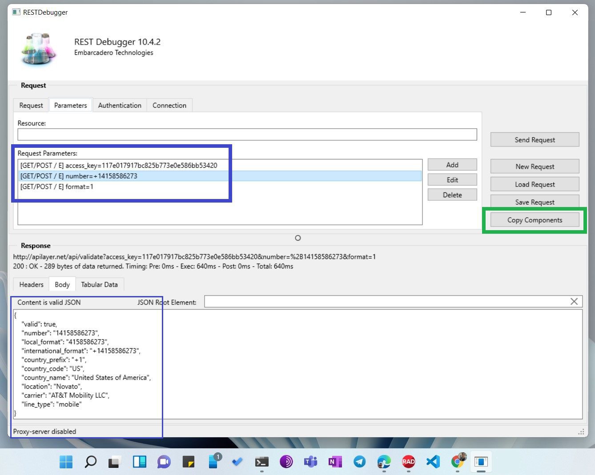Open Telegram from the taskbar
595x475 pixels.
point(359,462)
